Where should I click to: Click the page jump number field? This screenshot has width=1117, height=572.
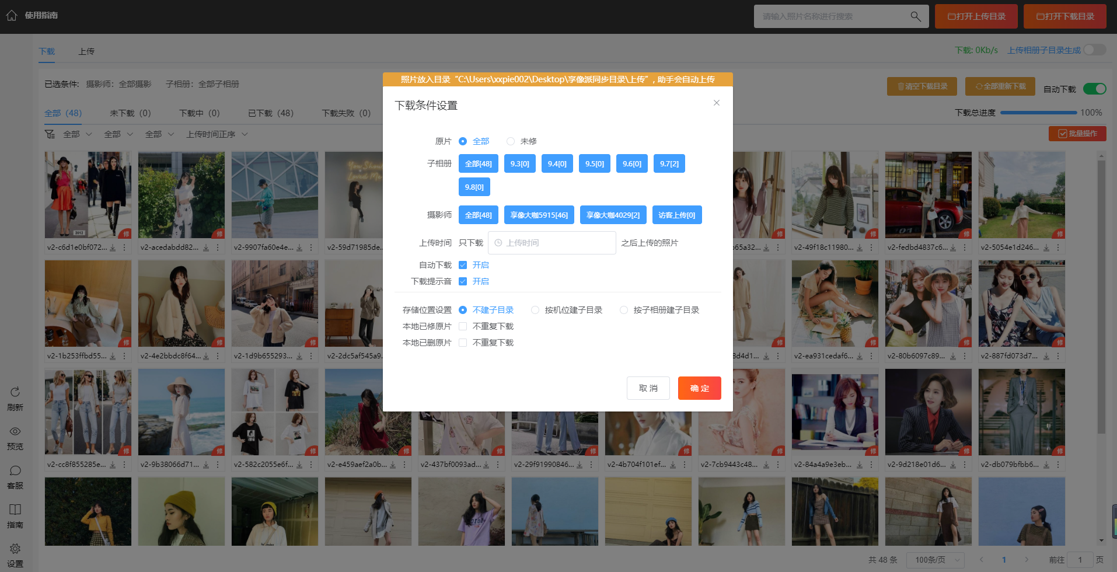pos(1080,560)
